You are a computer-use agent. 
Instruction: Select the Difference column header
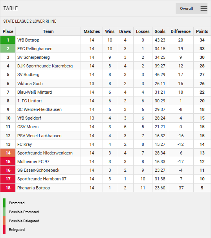pos(181,31)
